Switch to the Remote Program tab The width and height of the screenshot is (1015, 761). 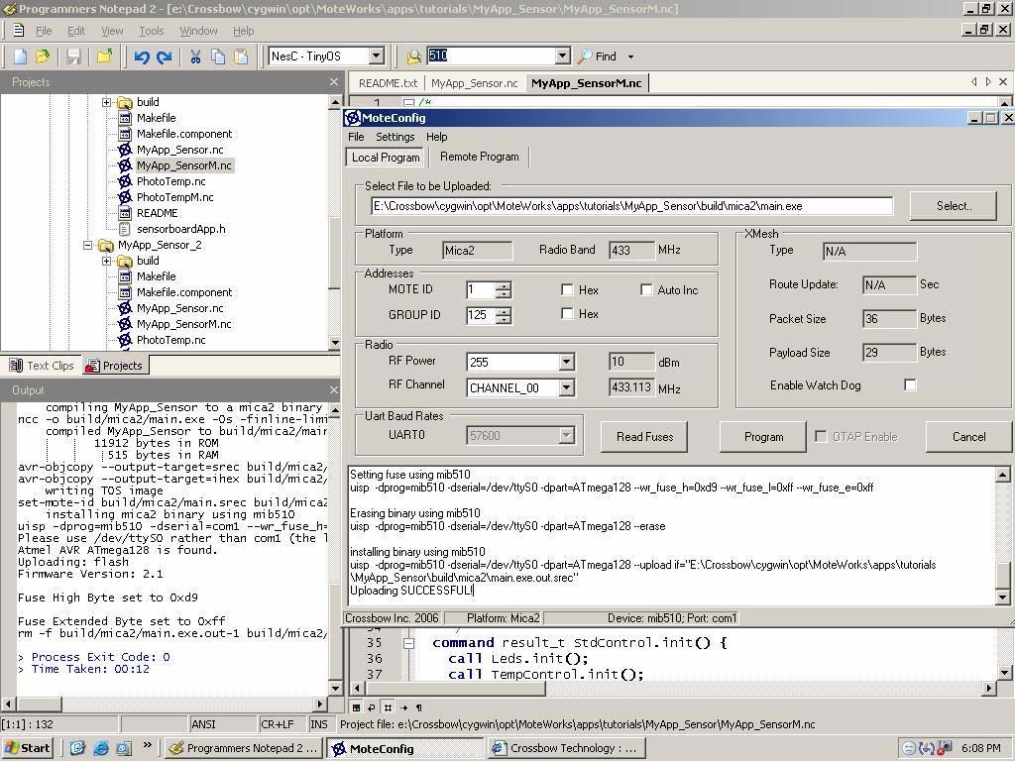pyautogui.click(x=479, y=157)
